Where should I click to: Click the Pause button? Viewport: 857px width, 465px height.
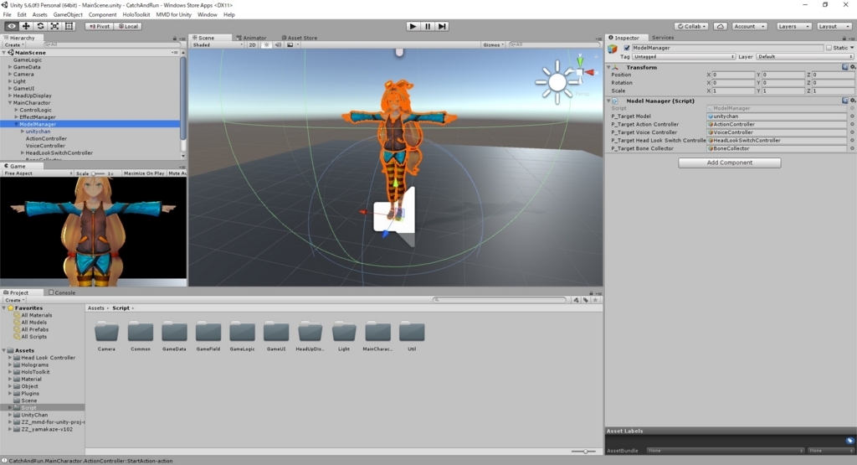pos(428,26)
